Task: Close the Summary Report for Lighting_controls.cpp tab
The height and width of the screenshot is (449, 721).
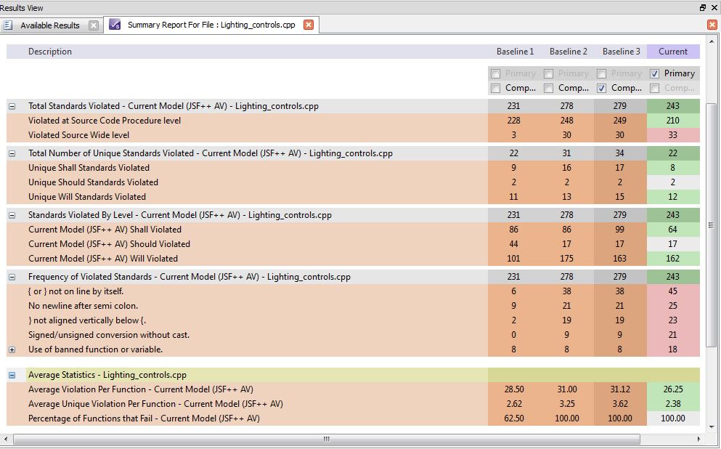Action: pyautogui.click(x=309, y=25)
